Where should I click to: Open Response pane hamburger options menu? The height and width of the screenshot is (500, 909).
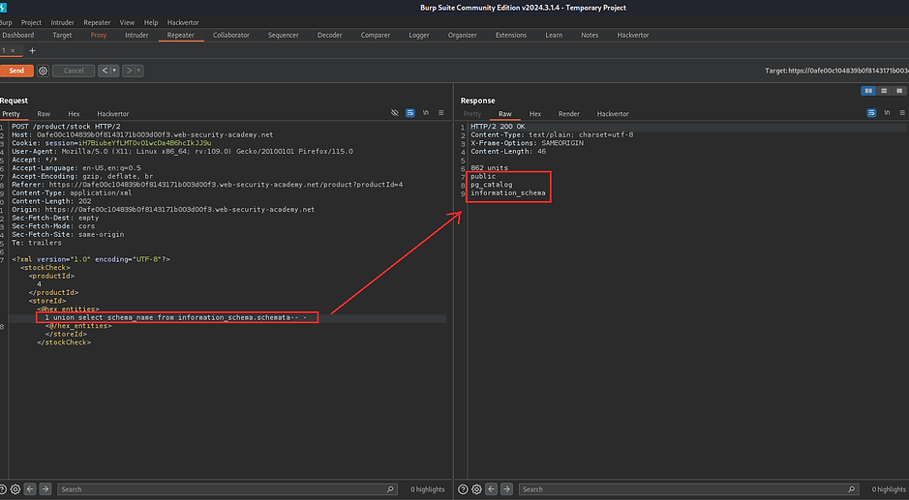(x=902, y=113)
